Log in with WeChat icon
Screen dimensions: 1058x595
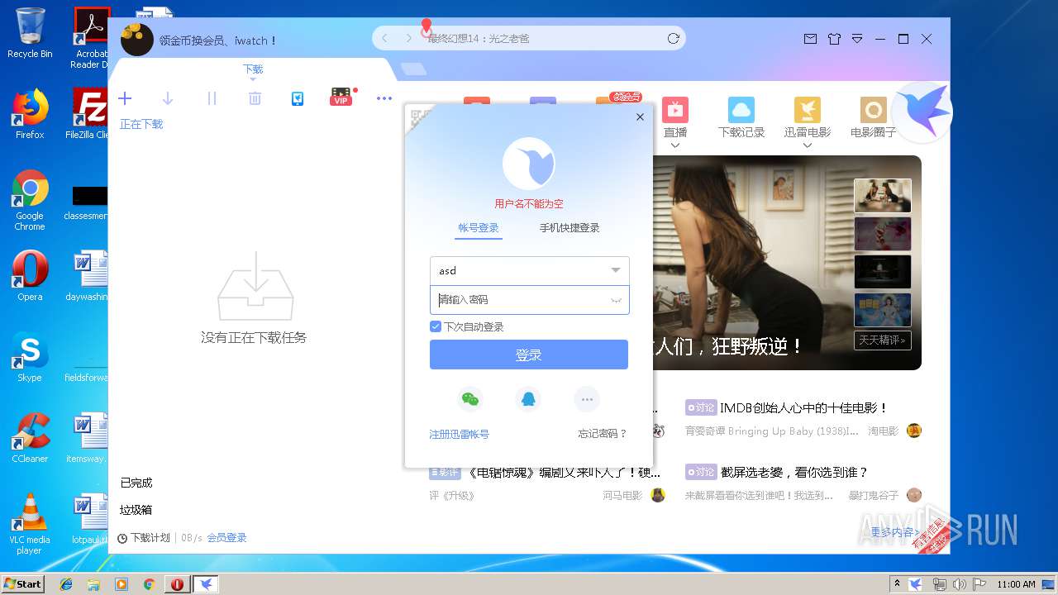point(470,399)
